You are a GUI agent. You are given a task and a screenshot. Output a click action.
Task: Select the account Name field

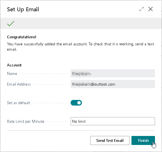(113, 73)
